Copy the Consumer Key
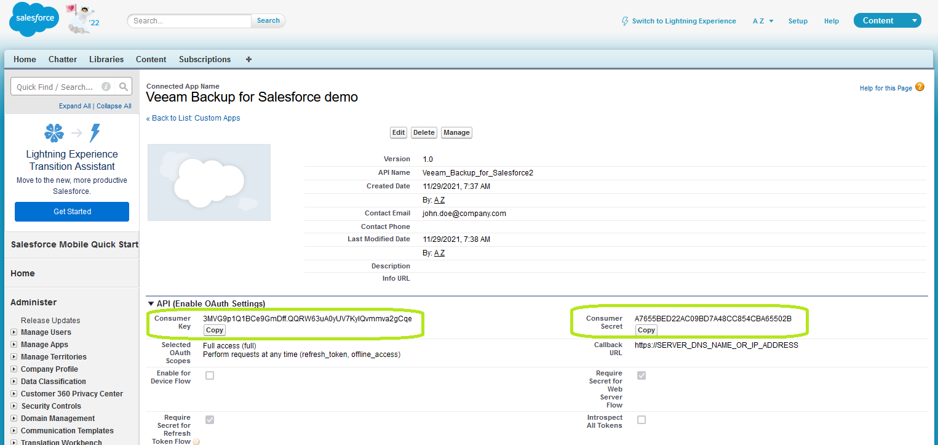The height and width of the screenshot is (445, 938). pyautogui.click(x=215, y=330)
